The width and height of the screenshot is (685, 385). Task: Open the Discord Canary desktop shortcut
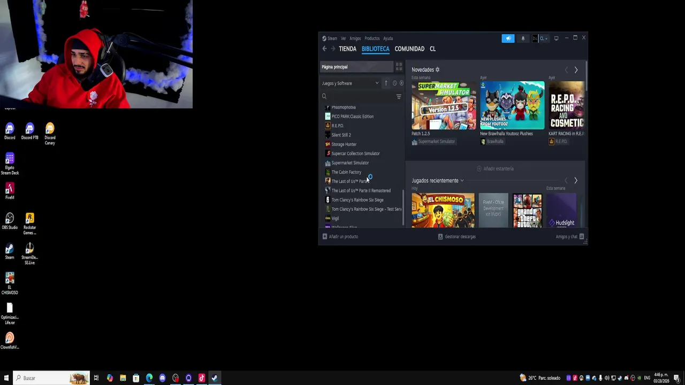coord(50,134)
